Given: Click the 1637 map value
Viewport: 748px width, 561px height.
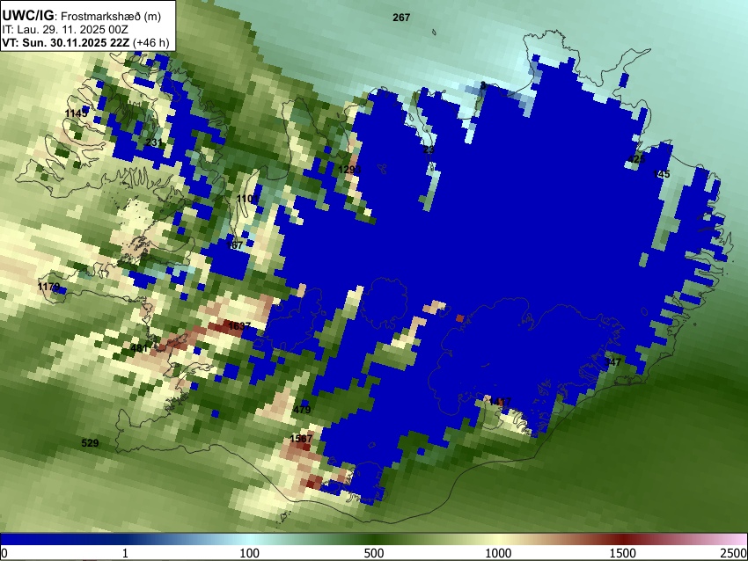Looking at the screenshot, I should [239, 326].
